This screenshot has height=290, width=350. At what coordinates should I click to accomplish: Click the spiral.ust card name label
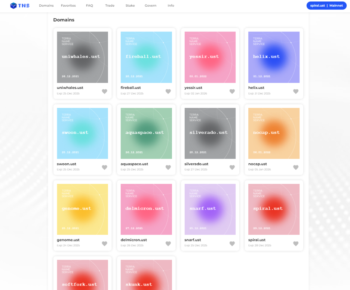coord(257,240)
